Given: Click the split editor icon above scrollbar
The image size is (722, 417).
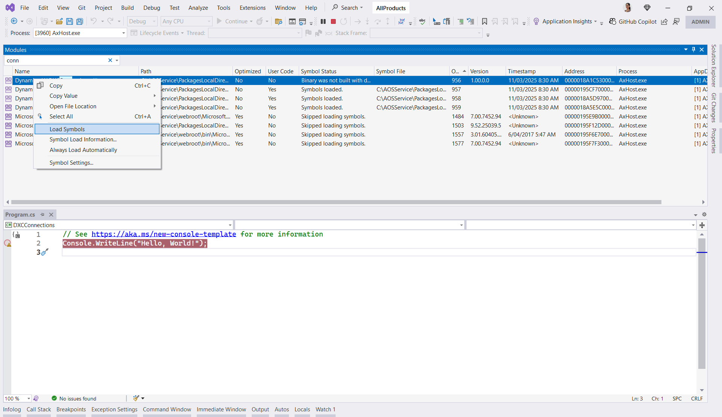Looking at the screenshot, I should pos(702,225).
